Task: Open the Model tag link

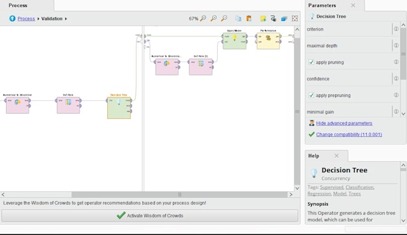Action: (x=339, y=194)
